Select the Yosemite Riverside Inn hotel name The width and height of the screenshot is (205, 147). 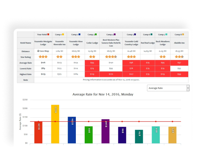(59, 43)
